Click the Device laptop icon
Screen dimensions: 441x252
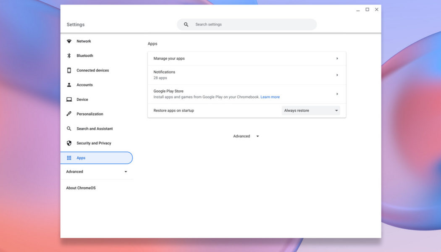pos(68,99)
